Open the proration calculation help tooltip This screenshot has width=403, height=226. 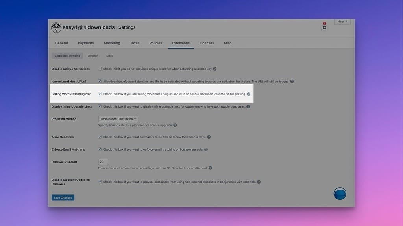click(x=175, y=125)
